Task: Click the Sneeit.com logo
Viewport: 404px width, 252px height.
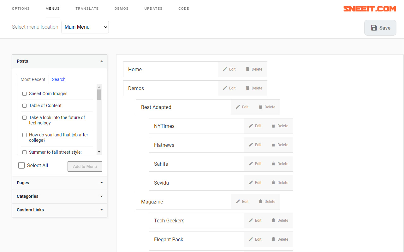Action: coord(370,9)
